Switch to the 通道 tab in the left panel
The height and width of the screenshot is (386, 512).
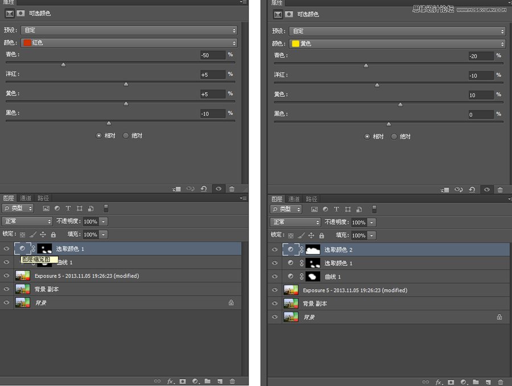pyautogui.click(x=26, y=198)
